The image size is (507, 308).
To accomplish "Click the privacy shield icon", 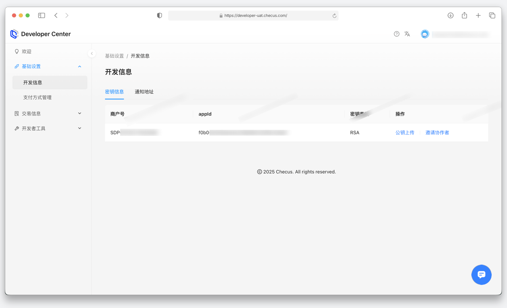I will point(159,15).
